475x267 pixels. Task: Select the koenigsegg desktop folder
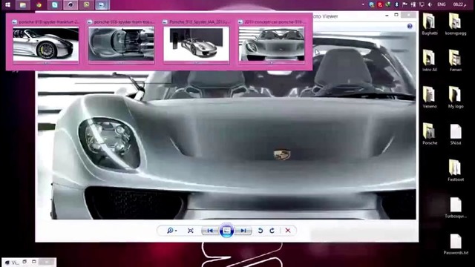[x=456, y=24]
